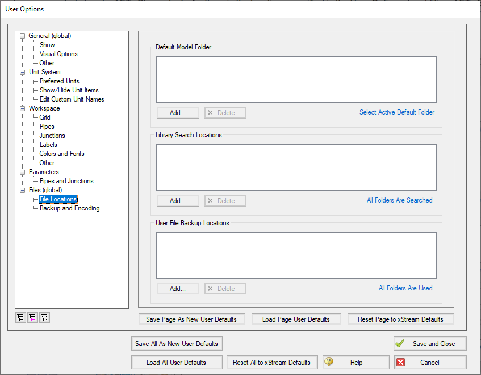Click Reset Page to xStream Defaults
This screenshot has height=375, width=481.
click(400, 319)
